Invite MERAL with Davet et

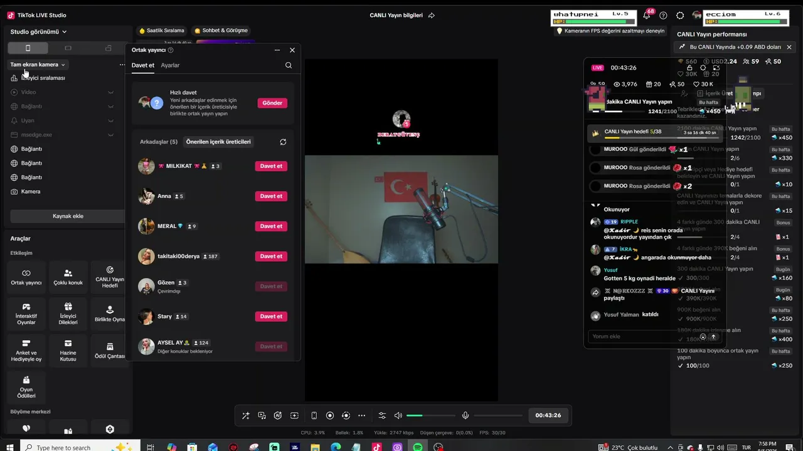[271, 226]
